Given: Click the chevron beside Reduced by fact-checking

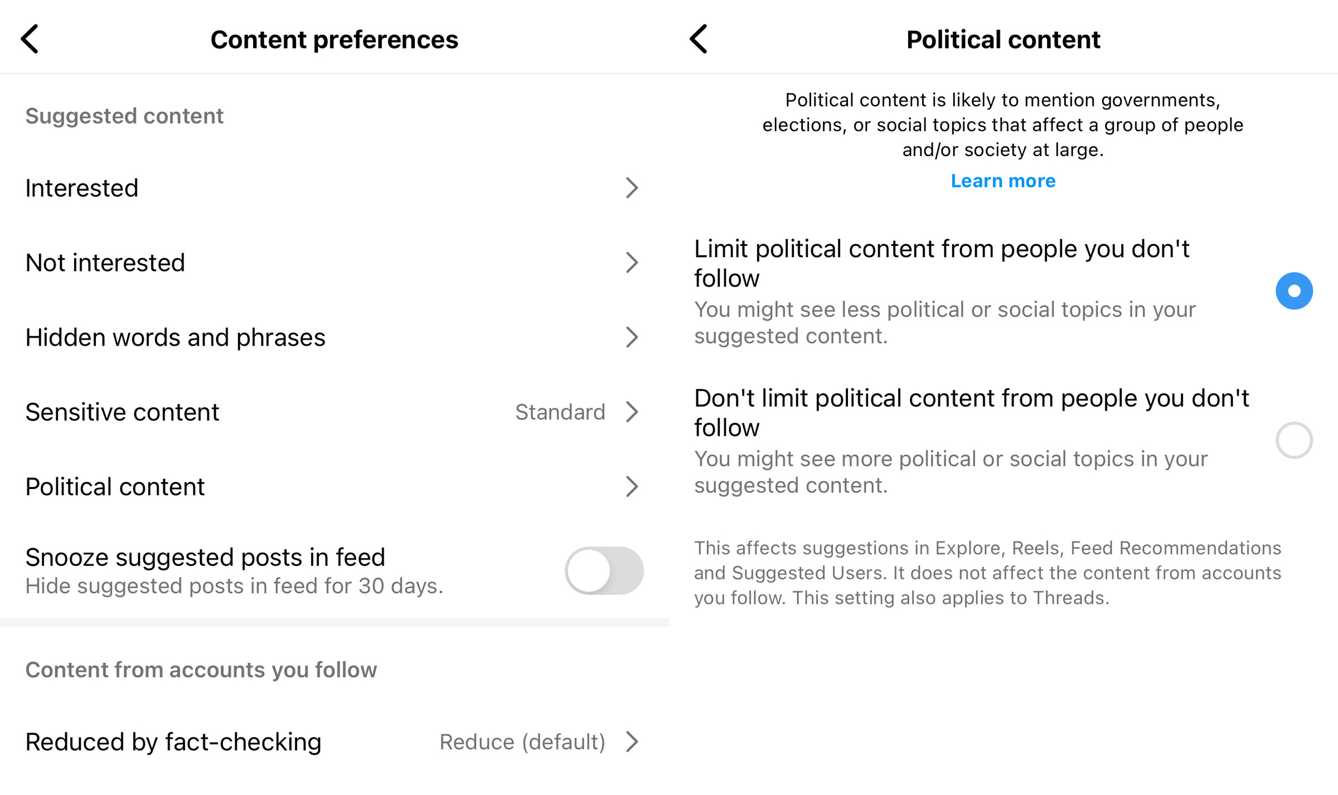Looking at the screenshot, I should 633,742.
